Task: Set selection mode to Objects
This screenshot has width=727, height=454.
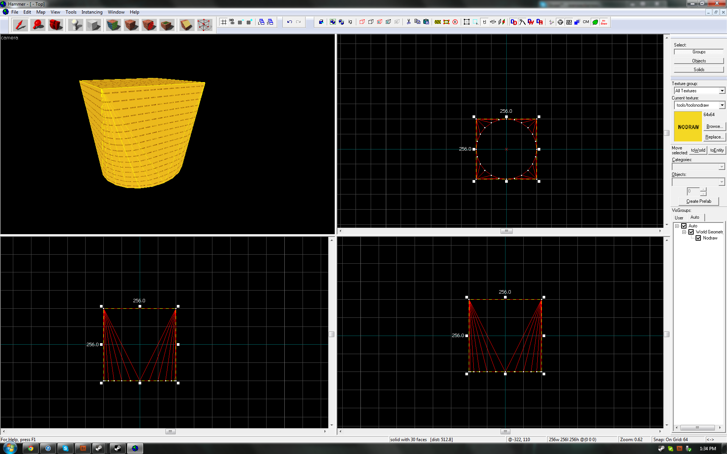Action: click(x=699, y=61)
